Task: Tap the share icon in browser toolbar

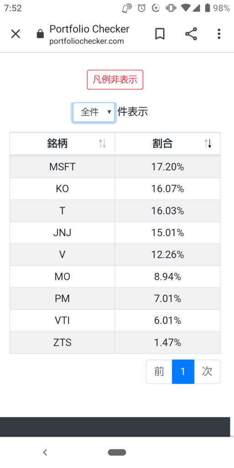Action: click(x=191, y=34)
